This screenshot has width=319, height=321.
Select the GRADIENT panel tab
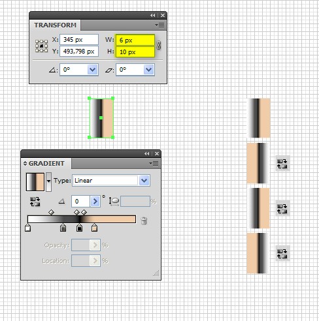[46, 164]
